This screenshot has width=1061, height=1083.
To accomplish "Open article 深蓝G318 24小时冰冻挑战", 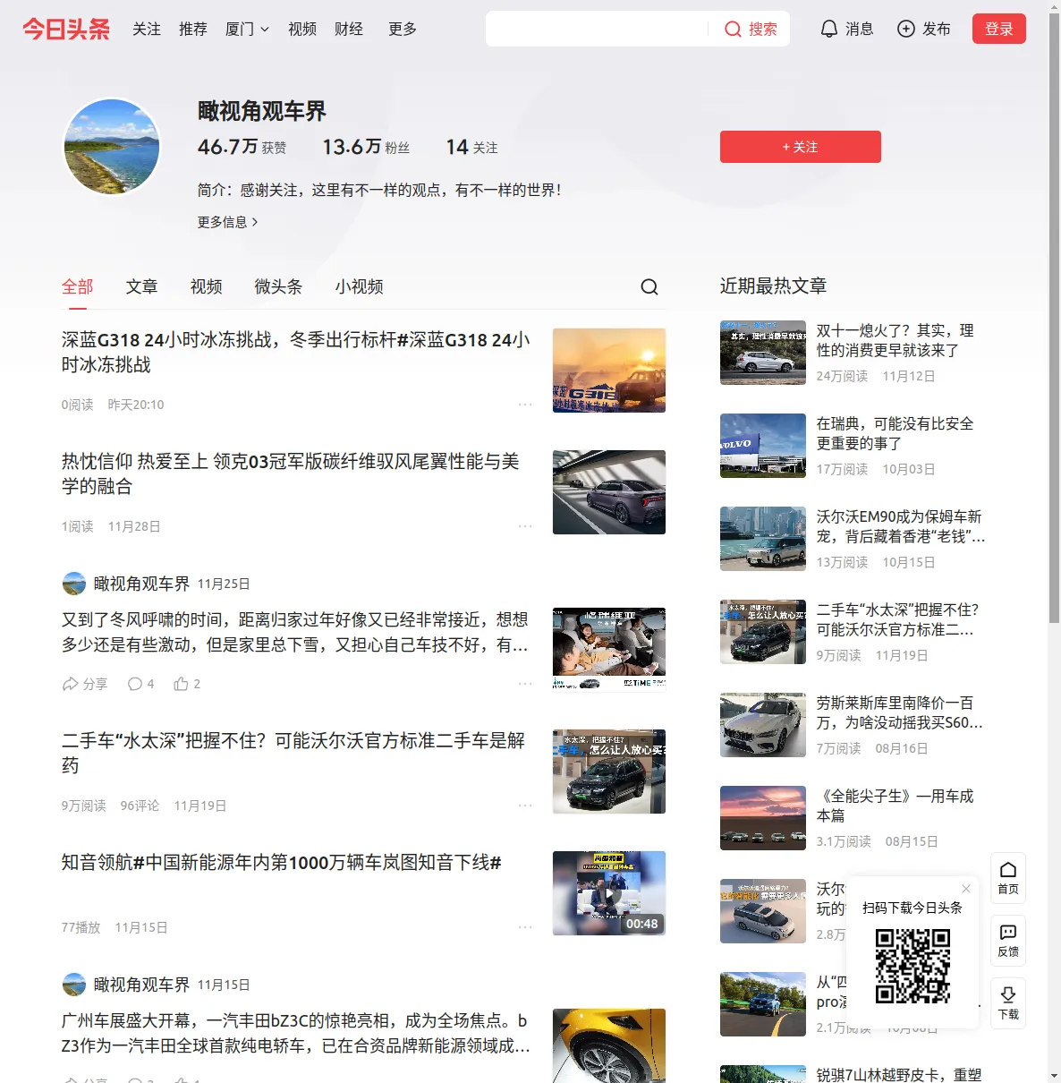I will [x=296, y=353].
